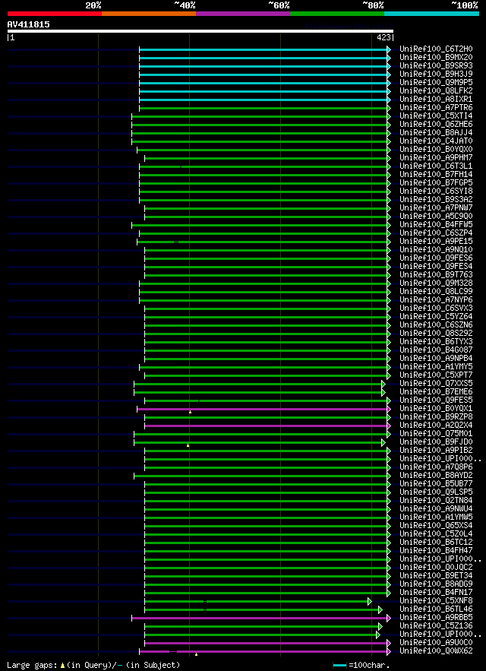486x671 pixels.
Task: Select the UniRef100_Q9M9P5 label
Action: point(436,83)
